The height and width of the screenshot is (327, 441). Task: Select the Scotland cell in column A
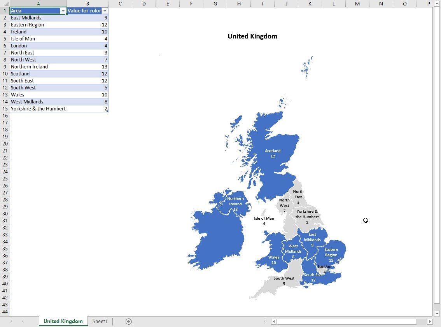point(38,74)
